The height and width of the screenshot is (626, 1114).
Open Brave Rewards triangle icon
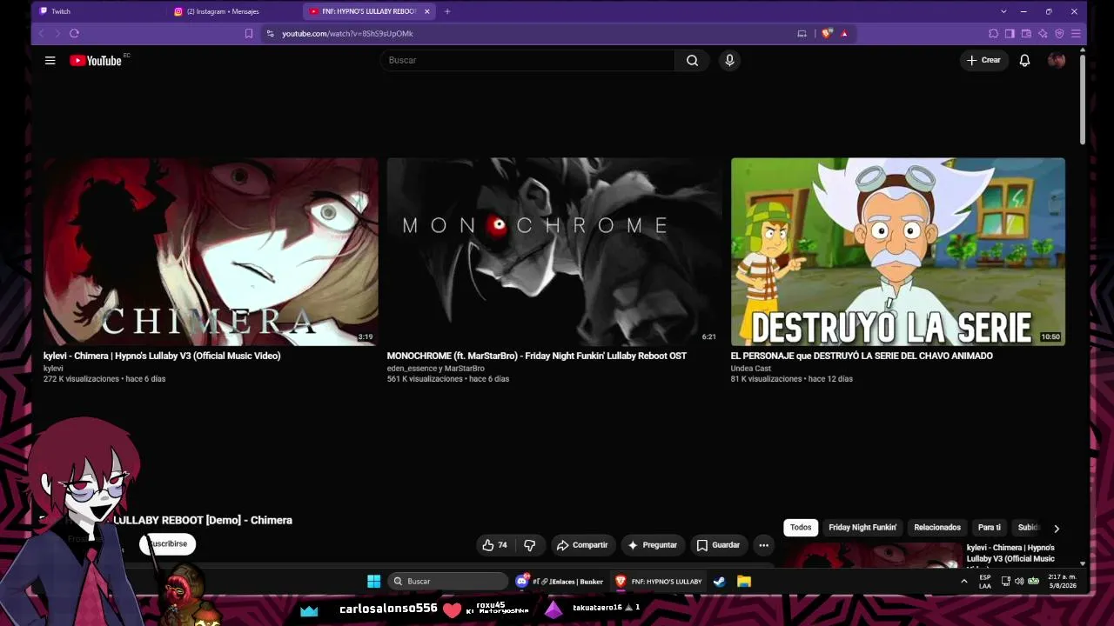[844, 33]
